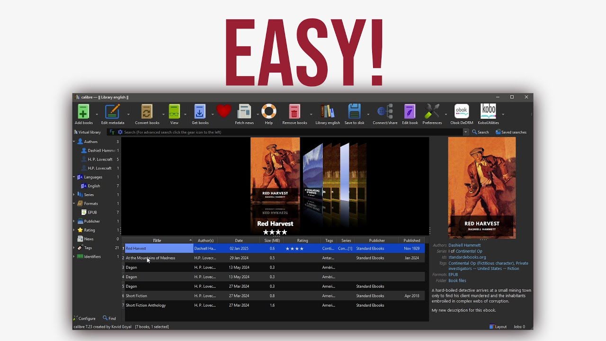This screenshot has width=606, height=341.
Task: Select the Short Fiction Anthology book row
Action: pyautogui.click(x=274, y=305)
